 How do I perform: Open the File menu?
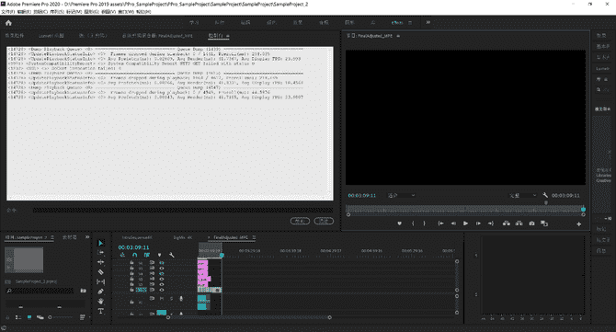(x=8, y=12)
